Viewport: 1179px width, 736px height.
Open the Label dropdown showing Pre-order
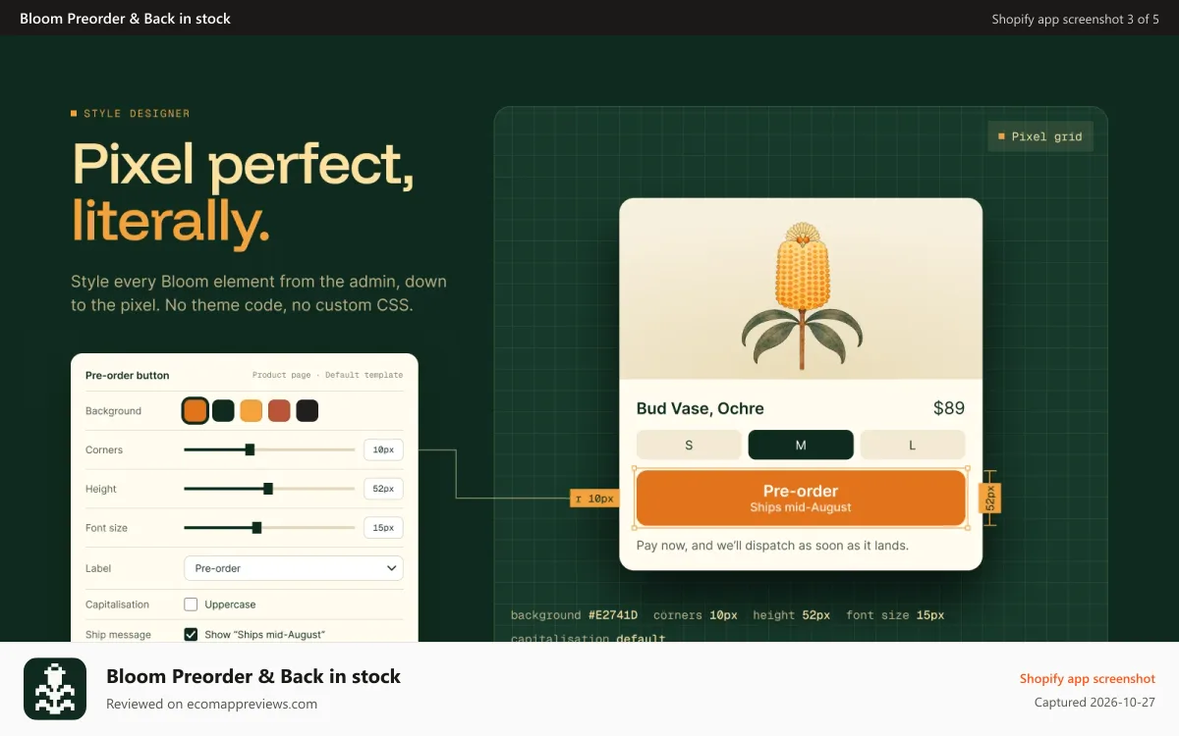pyautogui.click(x=294, y=568)
